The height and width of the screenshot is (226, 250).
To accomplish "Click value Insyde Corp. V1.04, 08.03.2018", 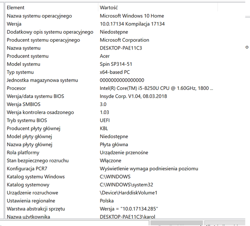I will [133, 97].
